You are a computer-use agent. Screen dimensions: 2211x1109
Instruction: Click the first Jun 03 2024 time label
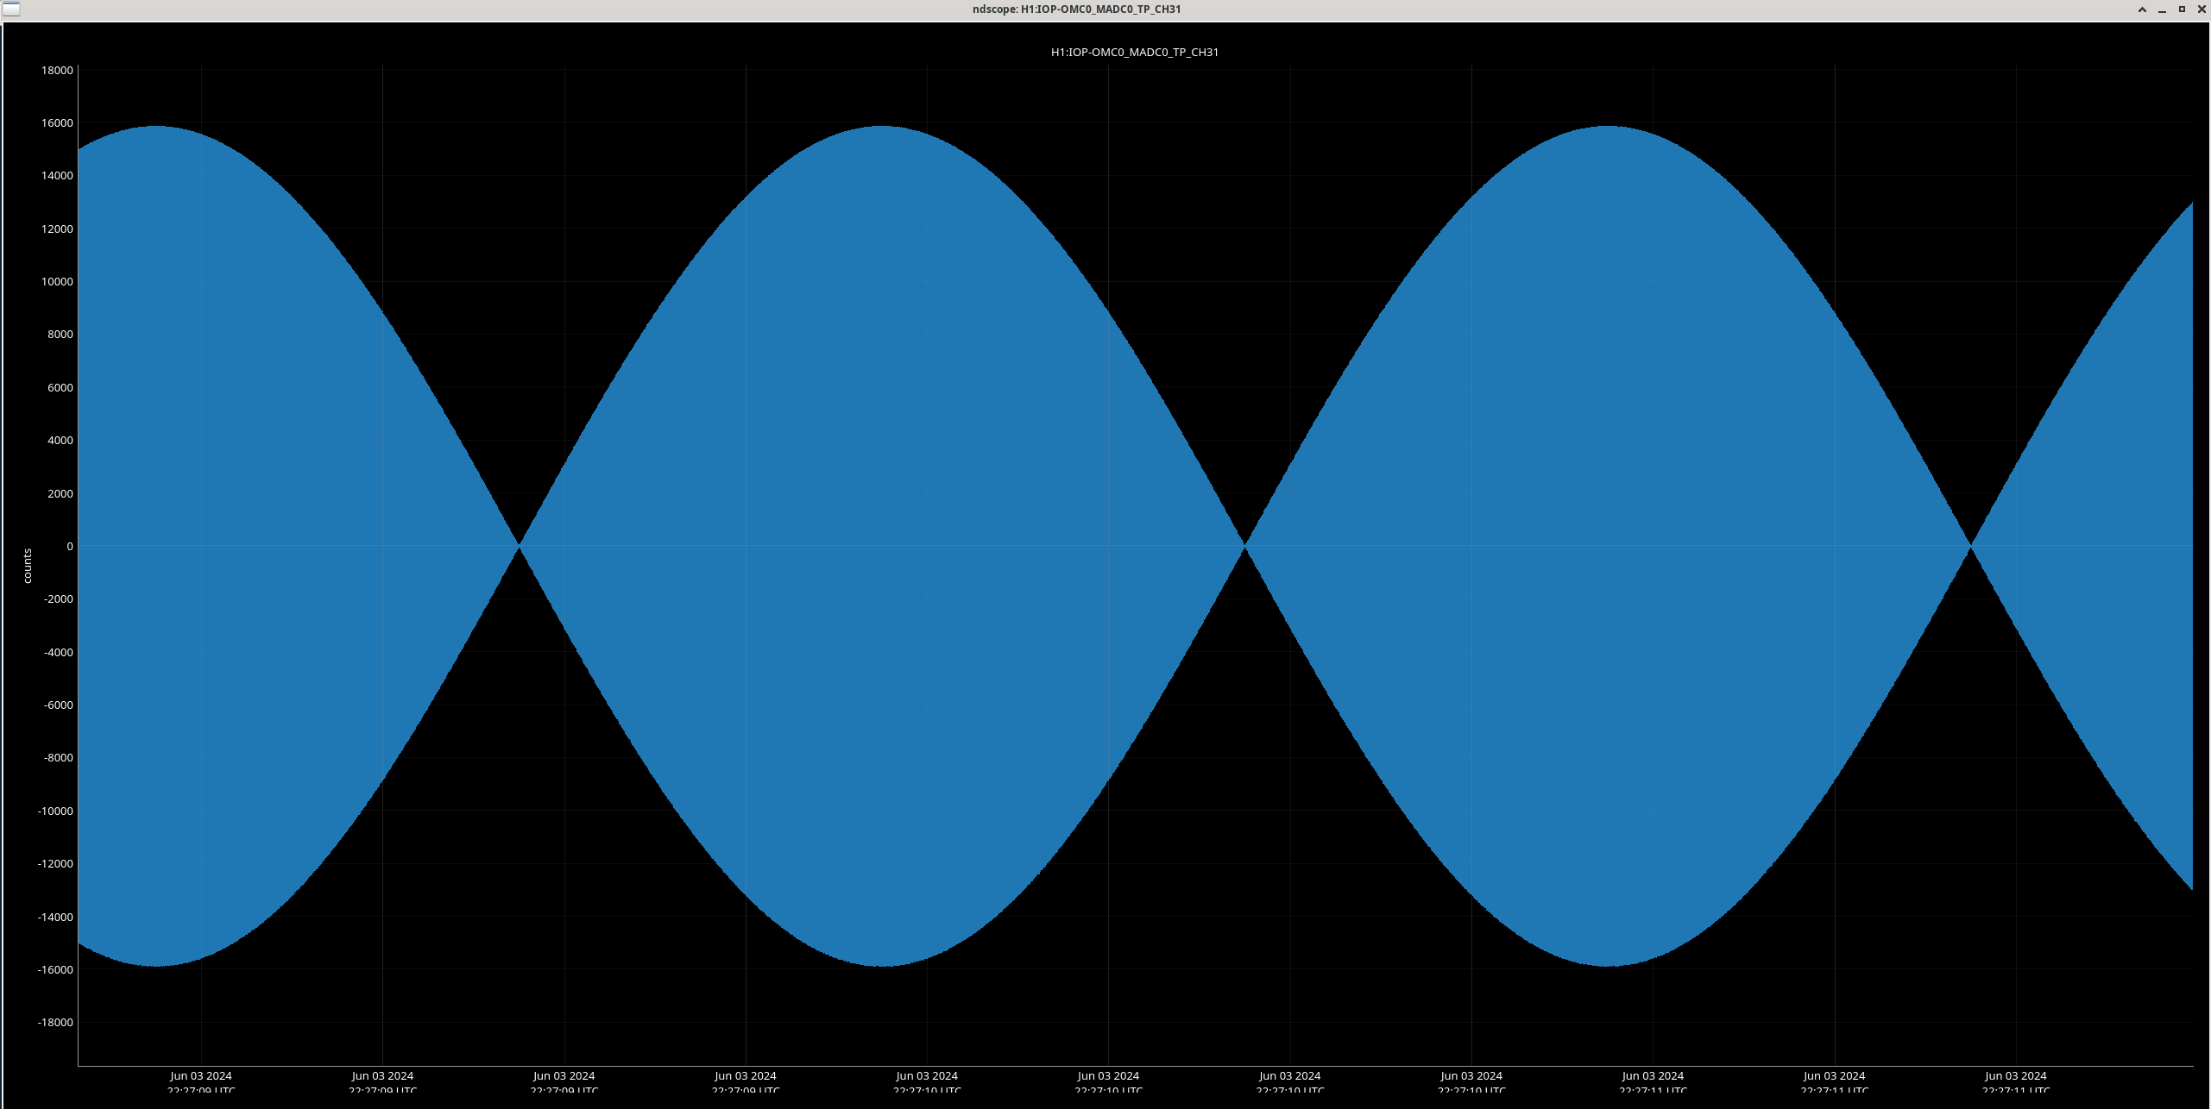coord(201,1076)
